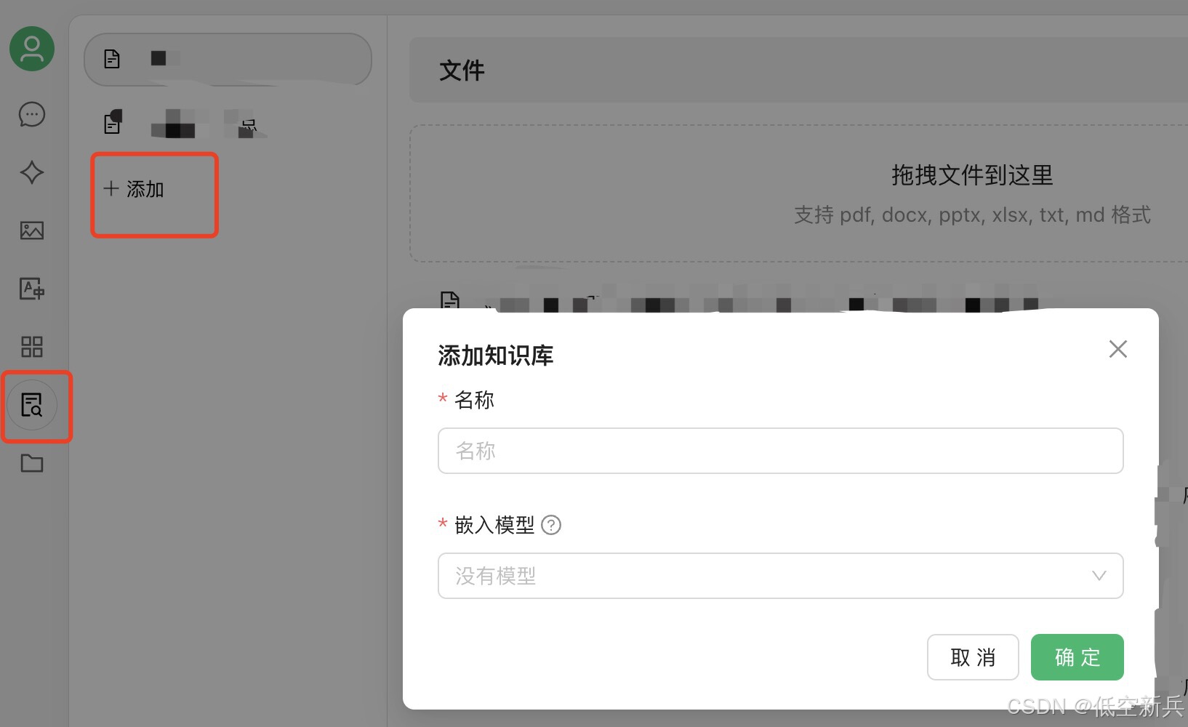Open the mini apps grid icon
Screen dimensions: 1188x727
click(x=31, y=347)
